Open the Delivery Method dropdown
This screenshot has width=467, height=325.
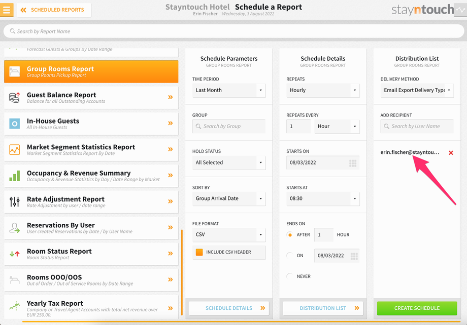417,90
